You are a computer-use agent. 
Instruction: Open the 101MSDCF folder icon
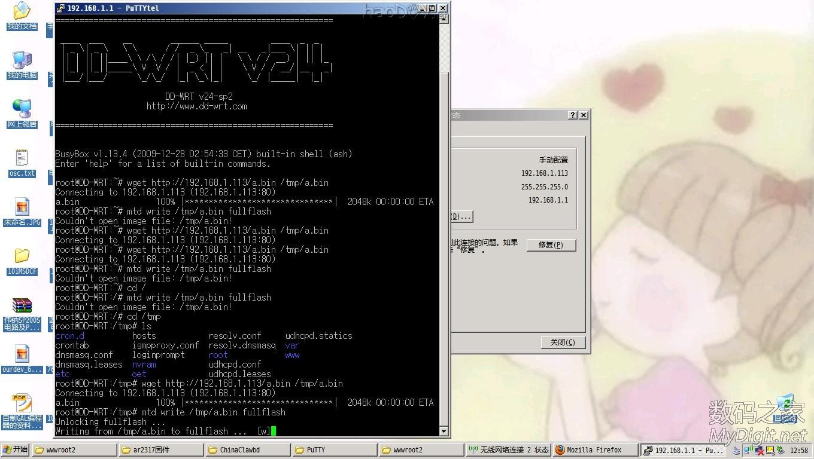[22, 257]
